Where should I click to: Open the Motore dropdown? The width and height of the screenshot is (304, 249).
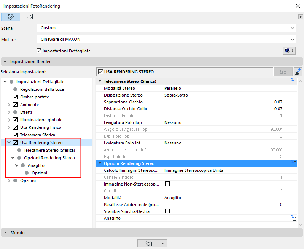tap(166, 39)
